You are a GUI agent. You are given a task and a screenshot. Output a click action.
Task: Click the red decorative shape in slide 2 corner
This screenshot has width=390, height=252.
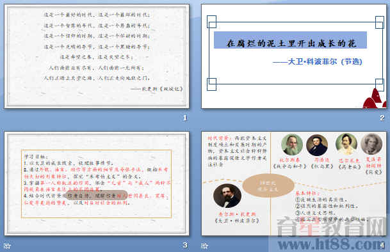pos(375,98)
